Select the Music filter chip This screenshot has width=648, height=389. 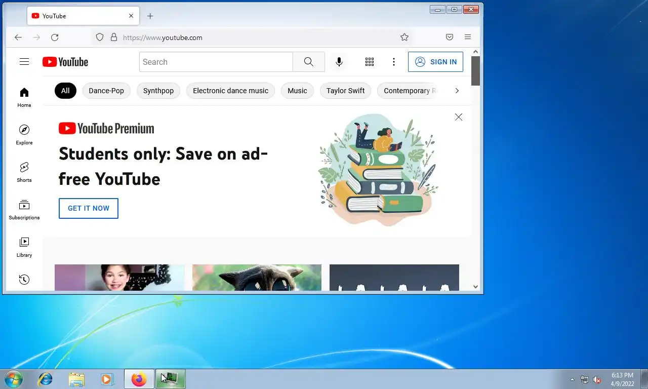pos(298,91)
